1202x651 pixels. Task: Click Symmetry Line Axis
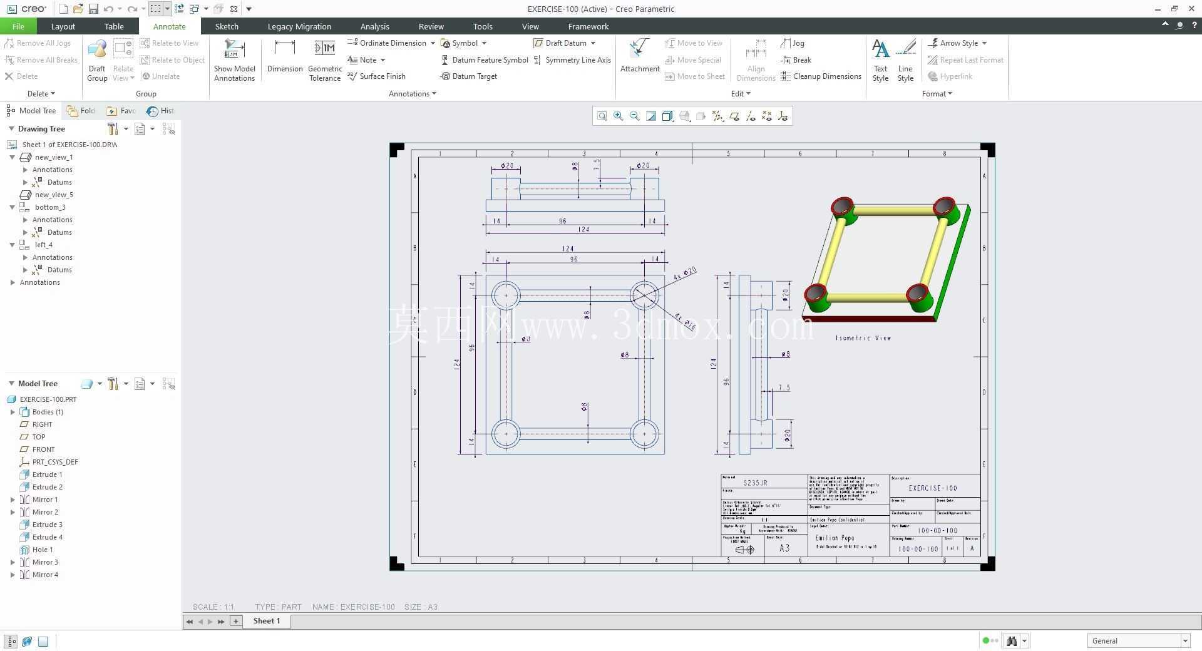[x=572, y=60]
